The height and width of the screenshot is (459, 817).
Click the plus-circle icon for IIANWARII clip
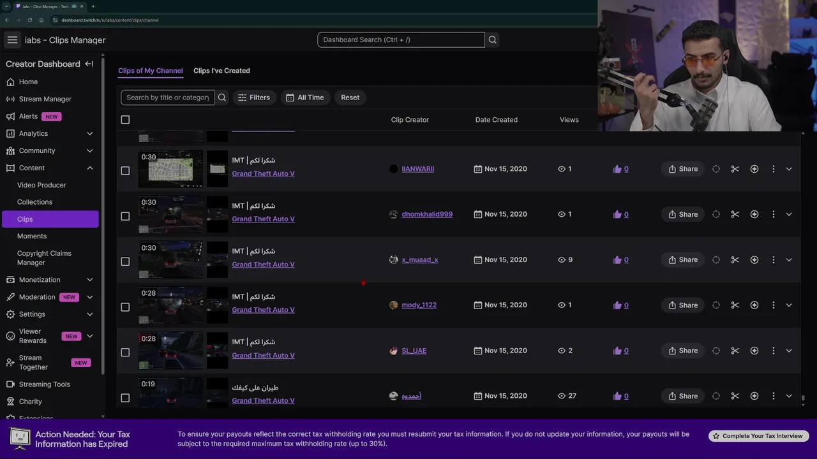754,169
